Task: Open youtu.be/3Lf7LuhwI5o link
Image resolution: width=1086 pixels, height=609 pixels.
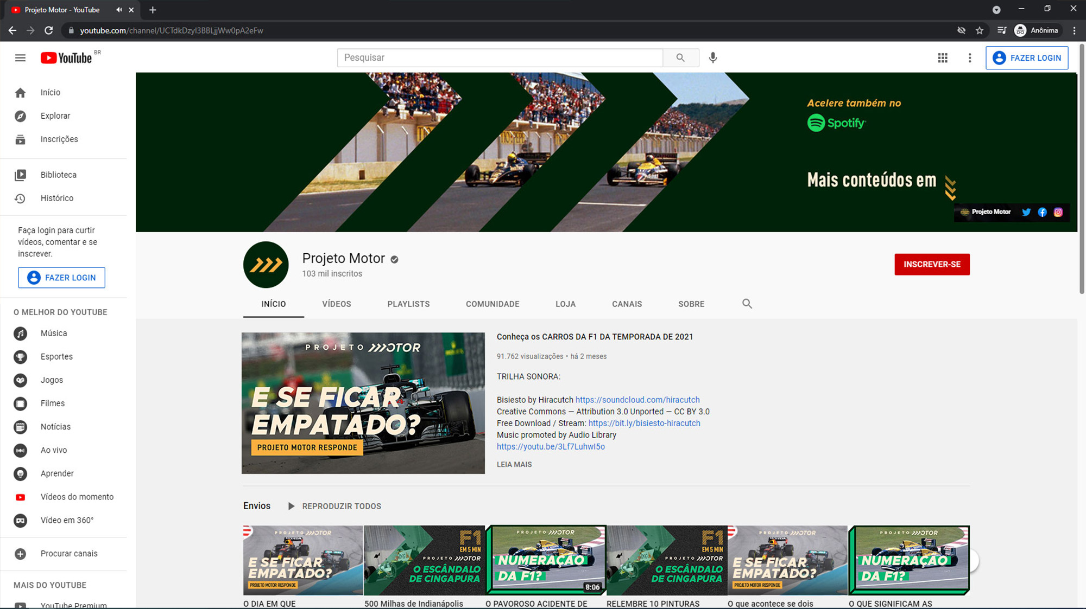Action: (x=551, y=446)
